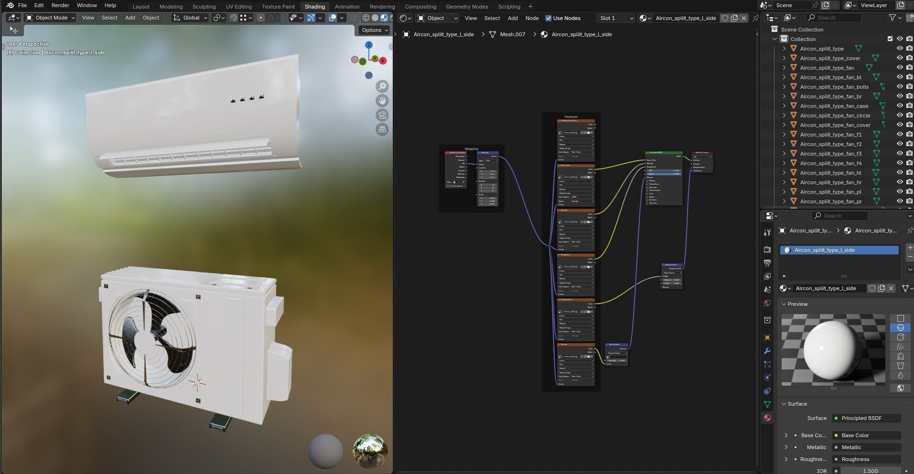Image resolution: width=914 pixels, height=474 pixels.
Task: Duplicate material with new-copy button in properties
Action: pos(882,288)
